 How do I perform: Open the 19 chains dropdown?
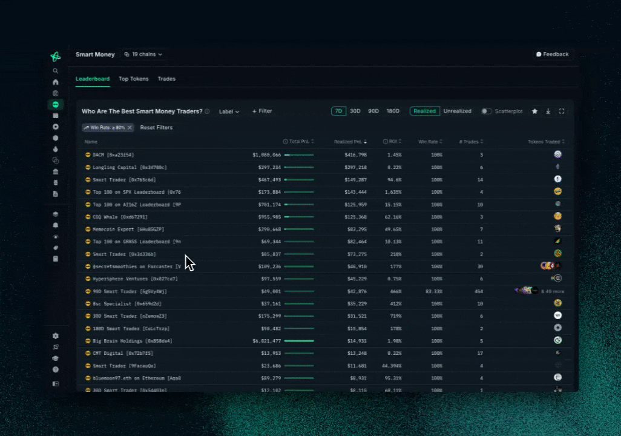143,54
